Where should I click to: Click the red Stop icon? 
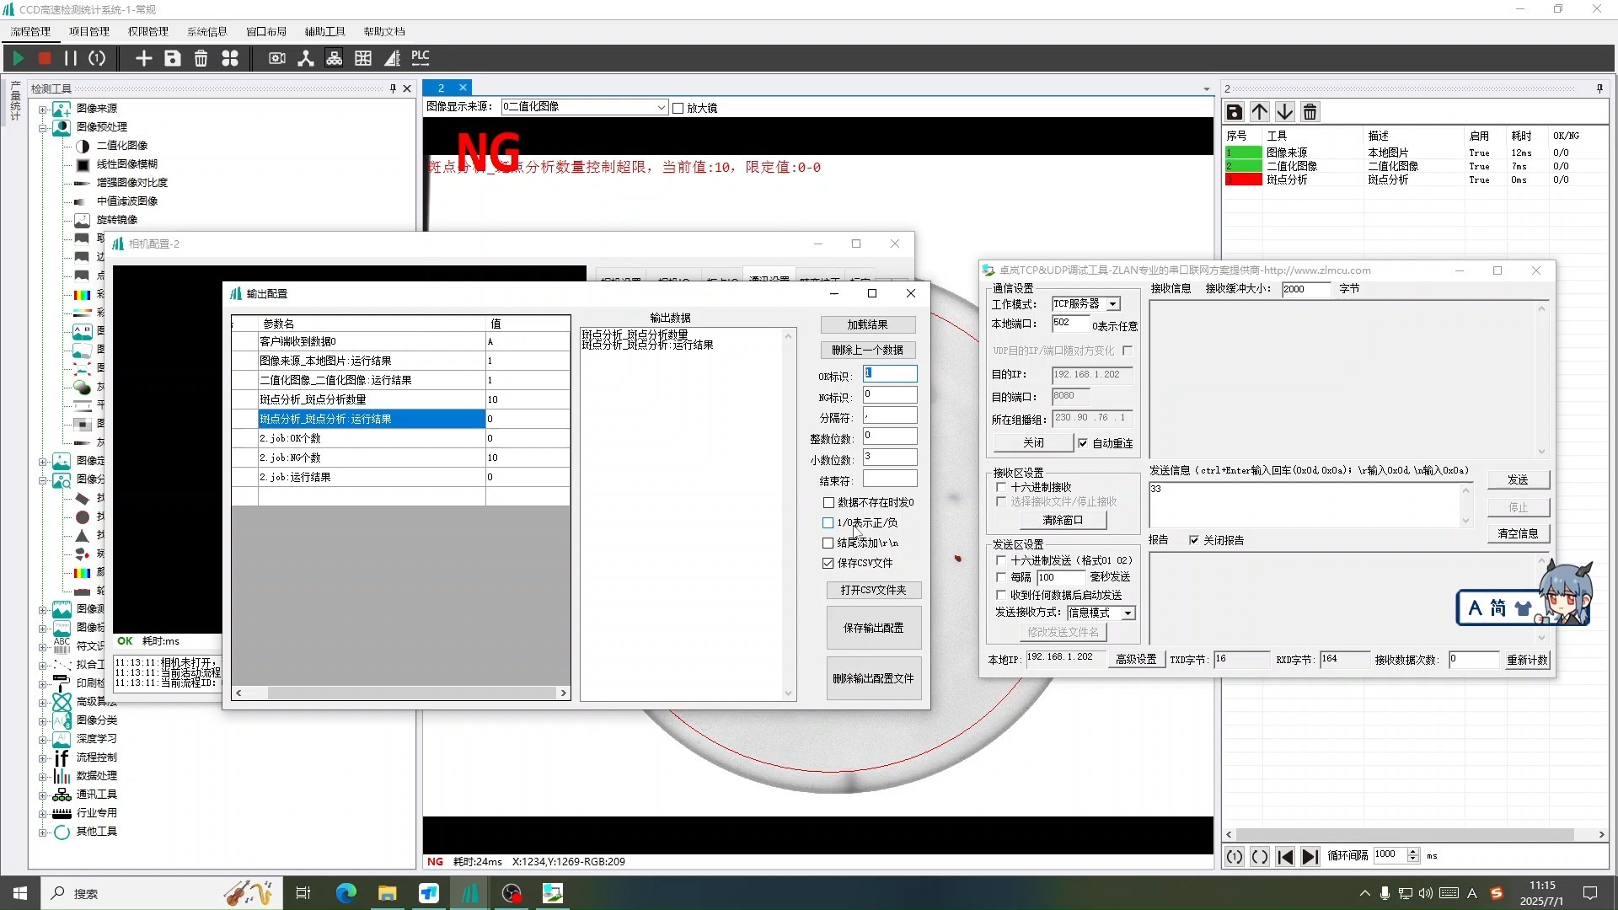coord(45,58)
